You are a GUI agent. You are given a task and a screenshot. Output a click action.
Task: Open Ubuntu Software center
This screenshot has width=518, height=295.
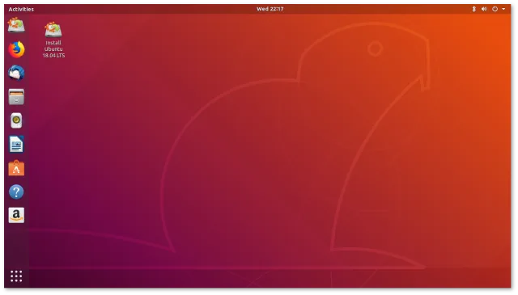(16, 168)
